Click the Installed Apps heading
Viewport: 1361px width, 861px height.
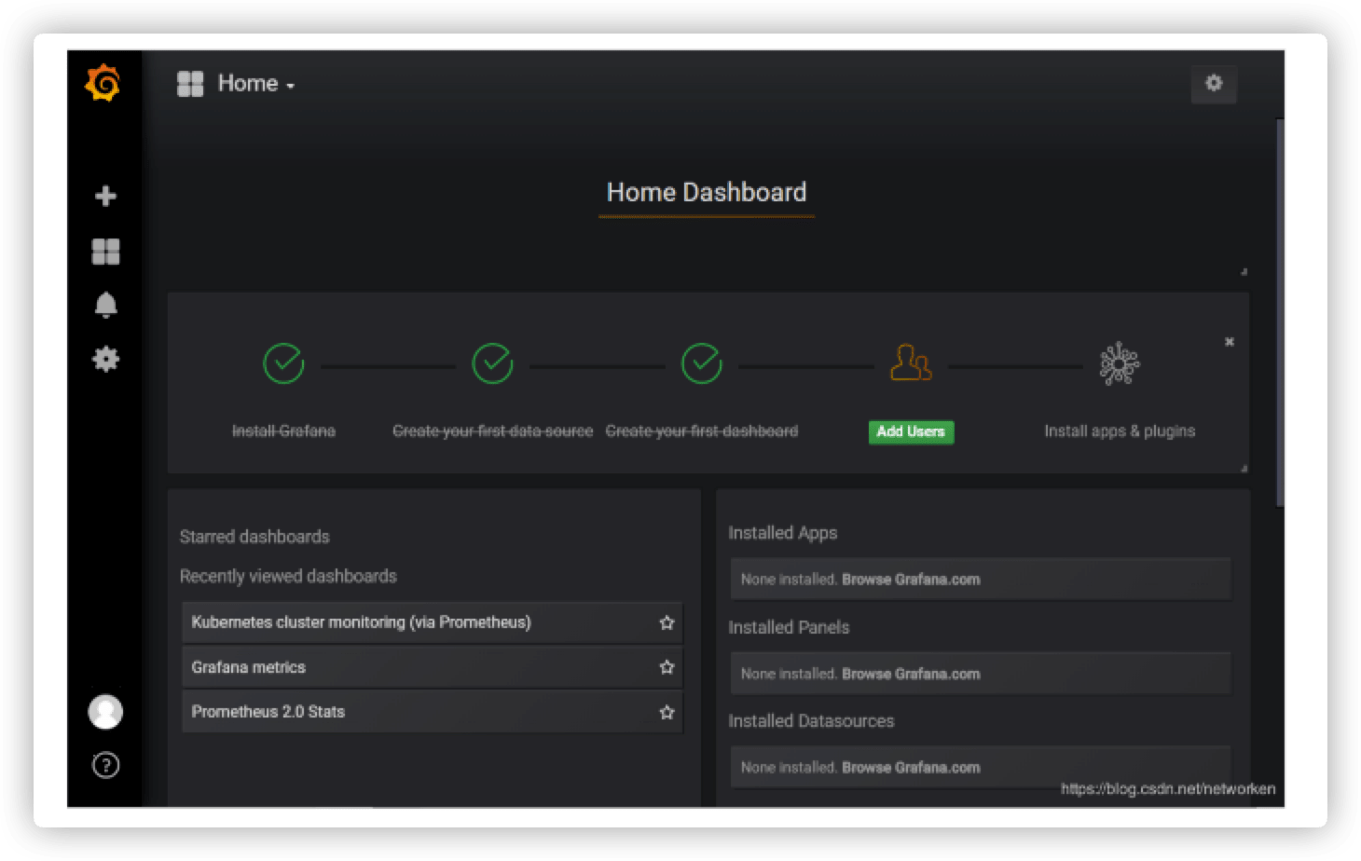[x=782, y=533]
